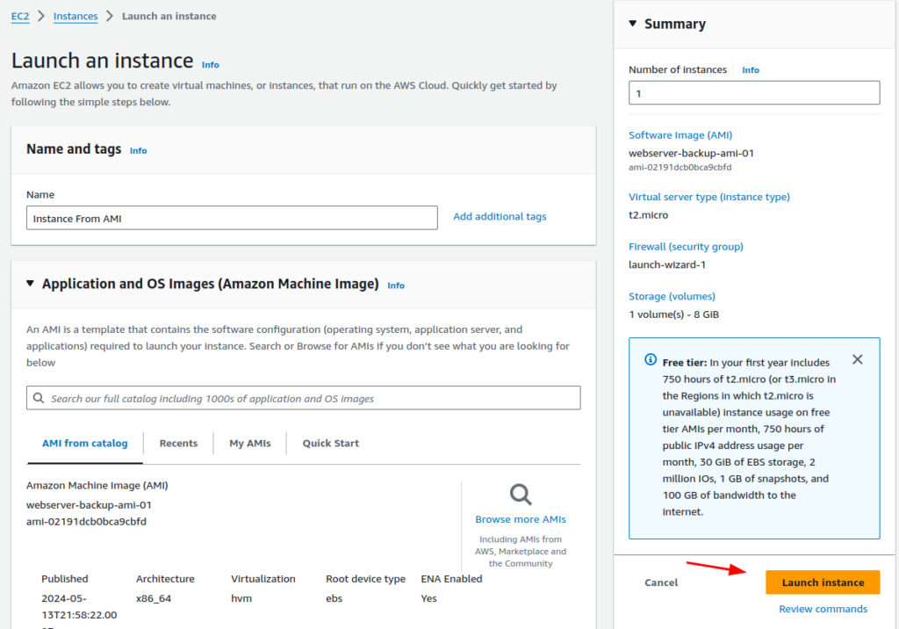Click the 'launch-wizard-1' security group value

pos(667,264)
